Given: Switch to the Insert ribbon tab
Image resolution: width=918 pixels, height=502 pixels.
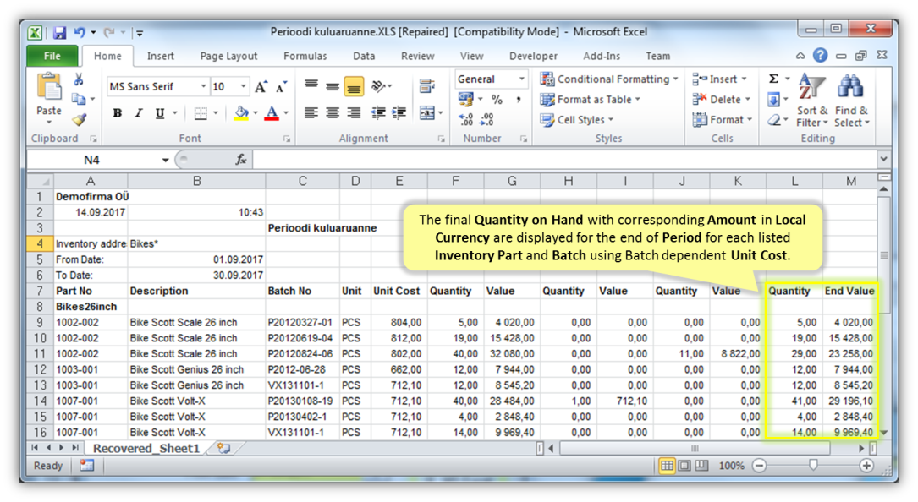Looking at the screenshot, I should 161,56.
